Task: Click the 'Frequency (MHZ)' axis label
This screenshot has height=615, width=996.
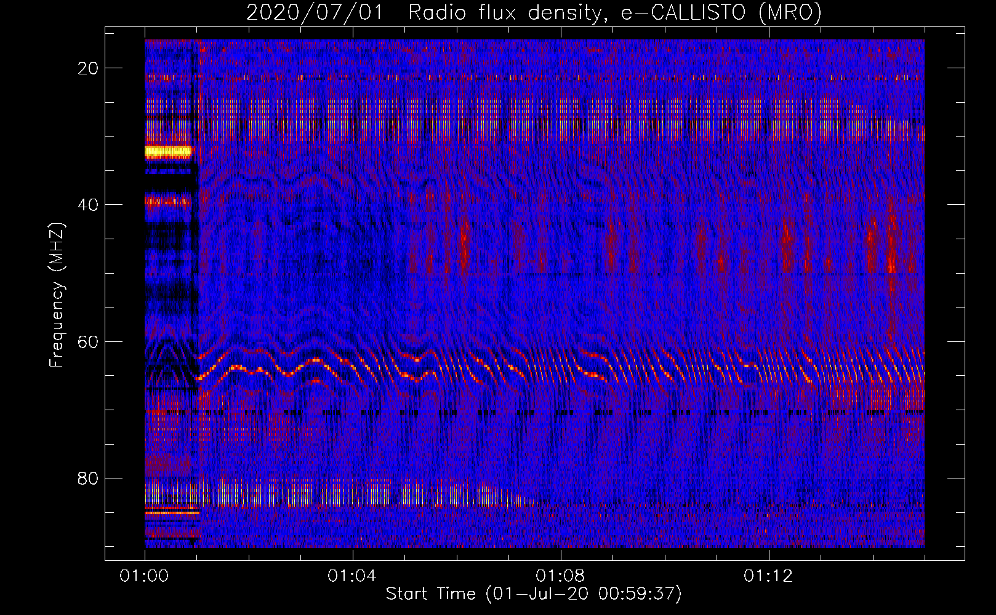Action: [57, 296]
